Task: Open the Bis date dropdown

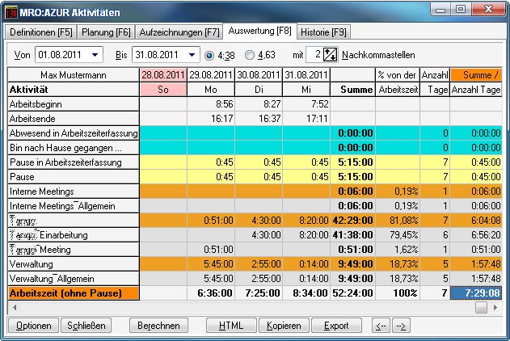Action: click(x=192, y=55)
